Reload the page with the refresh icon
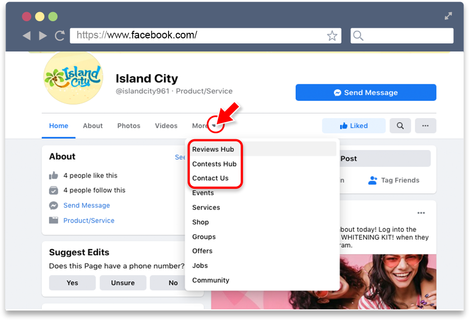This screenshot has height=320, width=469. pos(60,36)
